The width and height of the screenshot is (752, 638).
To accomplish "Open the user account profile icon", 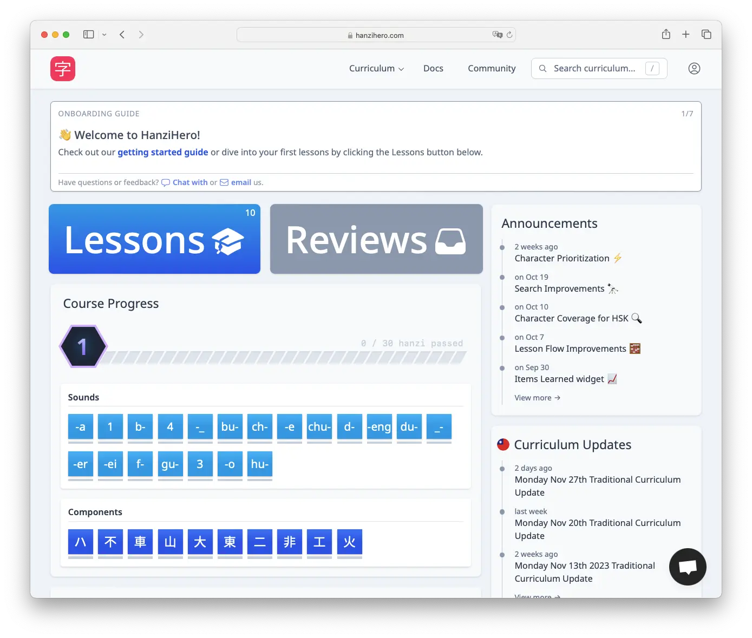I will 694,69.
